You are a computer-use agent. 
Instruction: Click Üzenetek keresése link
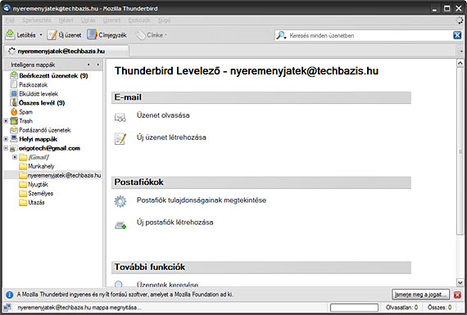point(167,285)
